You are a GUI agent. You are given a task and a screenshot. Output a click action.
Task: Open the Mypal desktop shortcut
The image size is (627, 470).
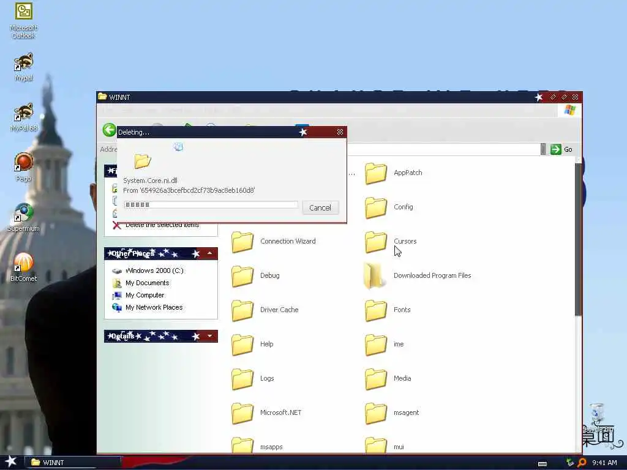pyautogui.click(x=24, y=67)
